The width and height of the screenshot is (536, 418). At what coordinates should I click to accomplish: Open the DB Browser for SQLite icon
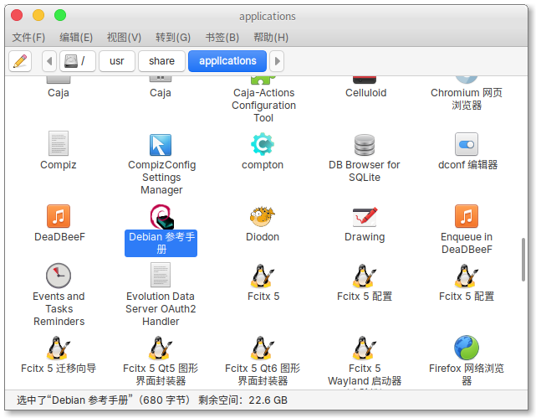pyautogui.click(x=365, y=145)
